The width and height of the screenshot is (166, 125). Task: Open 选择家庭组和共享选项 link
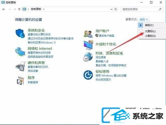[41, 57]
